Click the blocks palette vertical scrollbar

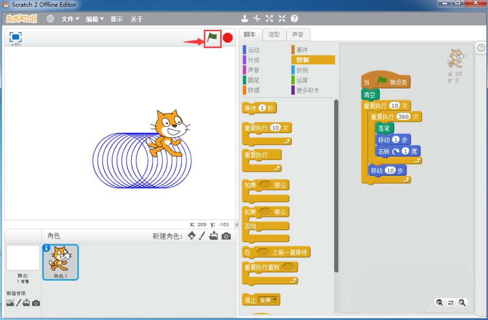(x=336, y=186)
